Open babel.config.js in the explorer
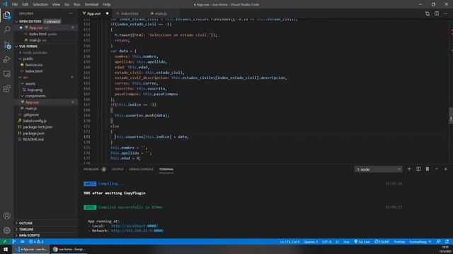Image resolution: width=453 pixels, height=254 pixels. click(x=35, y=121)
